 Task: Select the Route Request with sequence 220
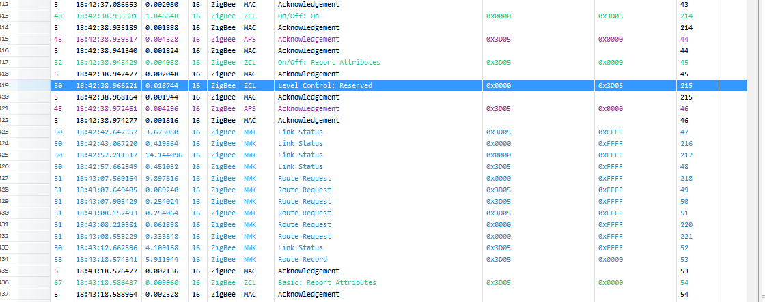coord(304,225)
